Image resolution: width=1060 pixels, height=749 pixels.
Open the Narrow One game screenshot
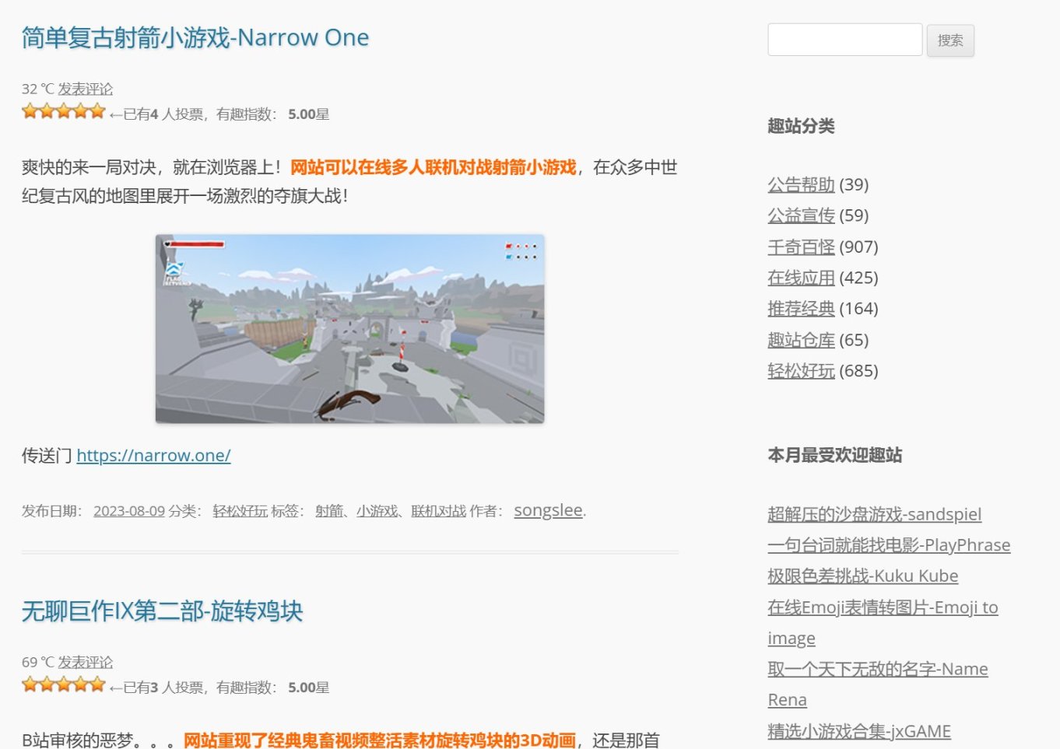[x=349, y=329]
